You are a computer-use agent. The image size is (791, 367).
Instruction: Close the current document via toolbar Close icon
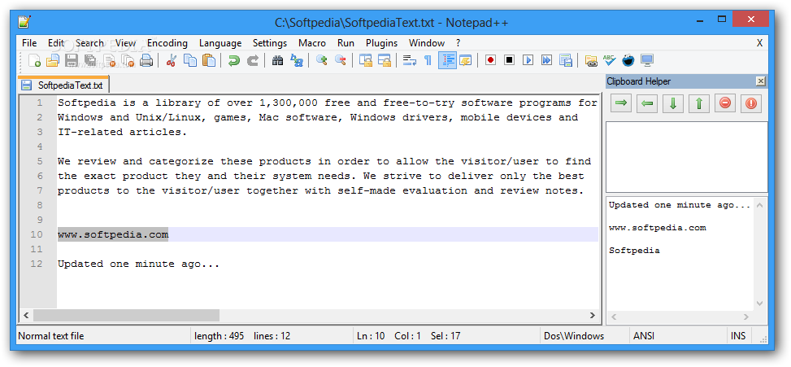109,60
